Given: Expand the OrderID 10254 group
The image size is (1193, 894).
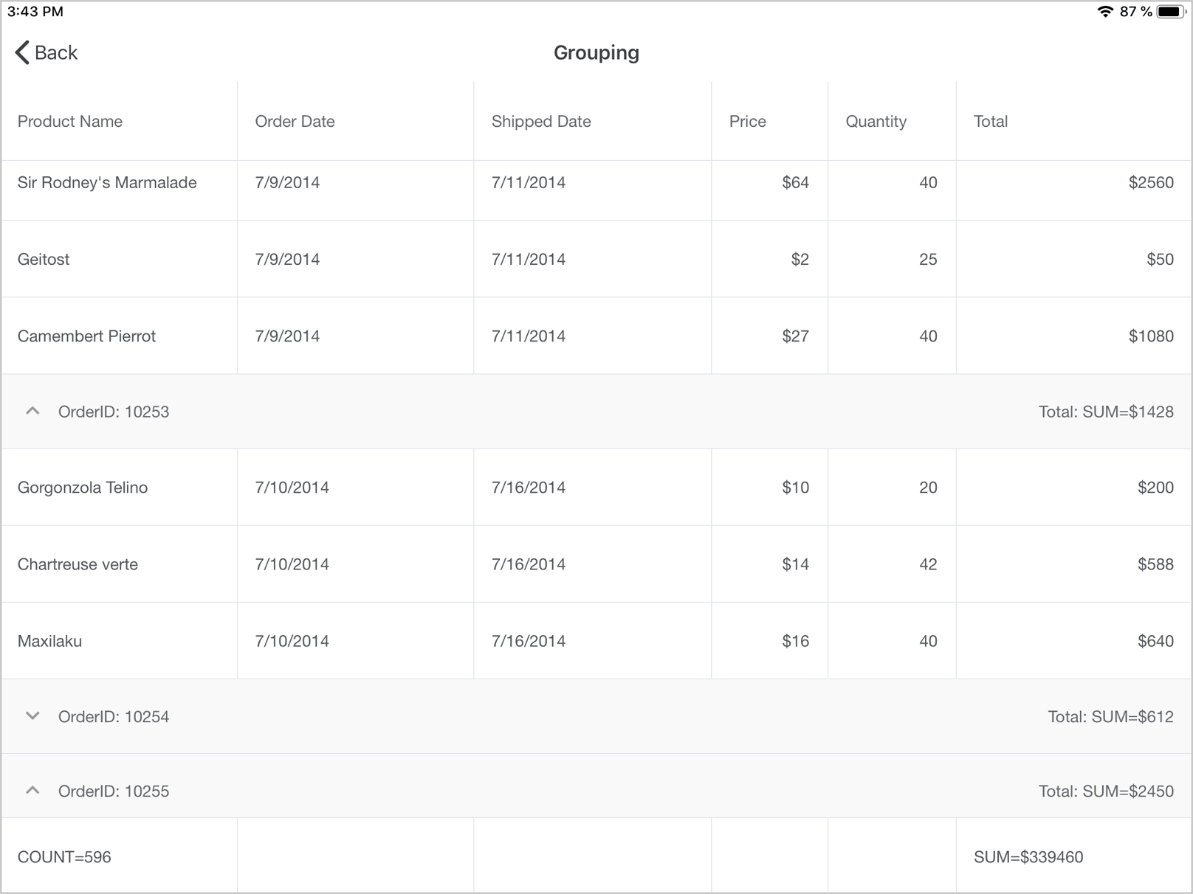Looking at the screenshot, I should click(32, 716).
